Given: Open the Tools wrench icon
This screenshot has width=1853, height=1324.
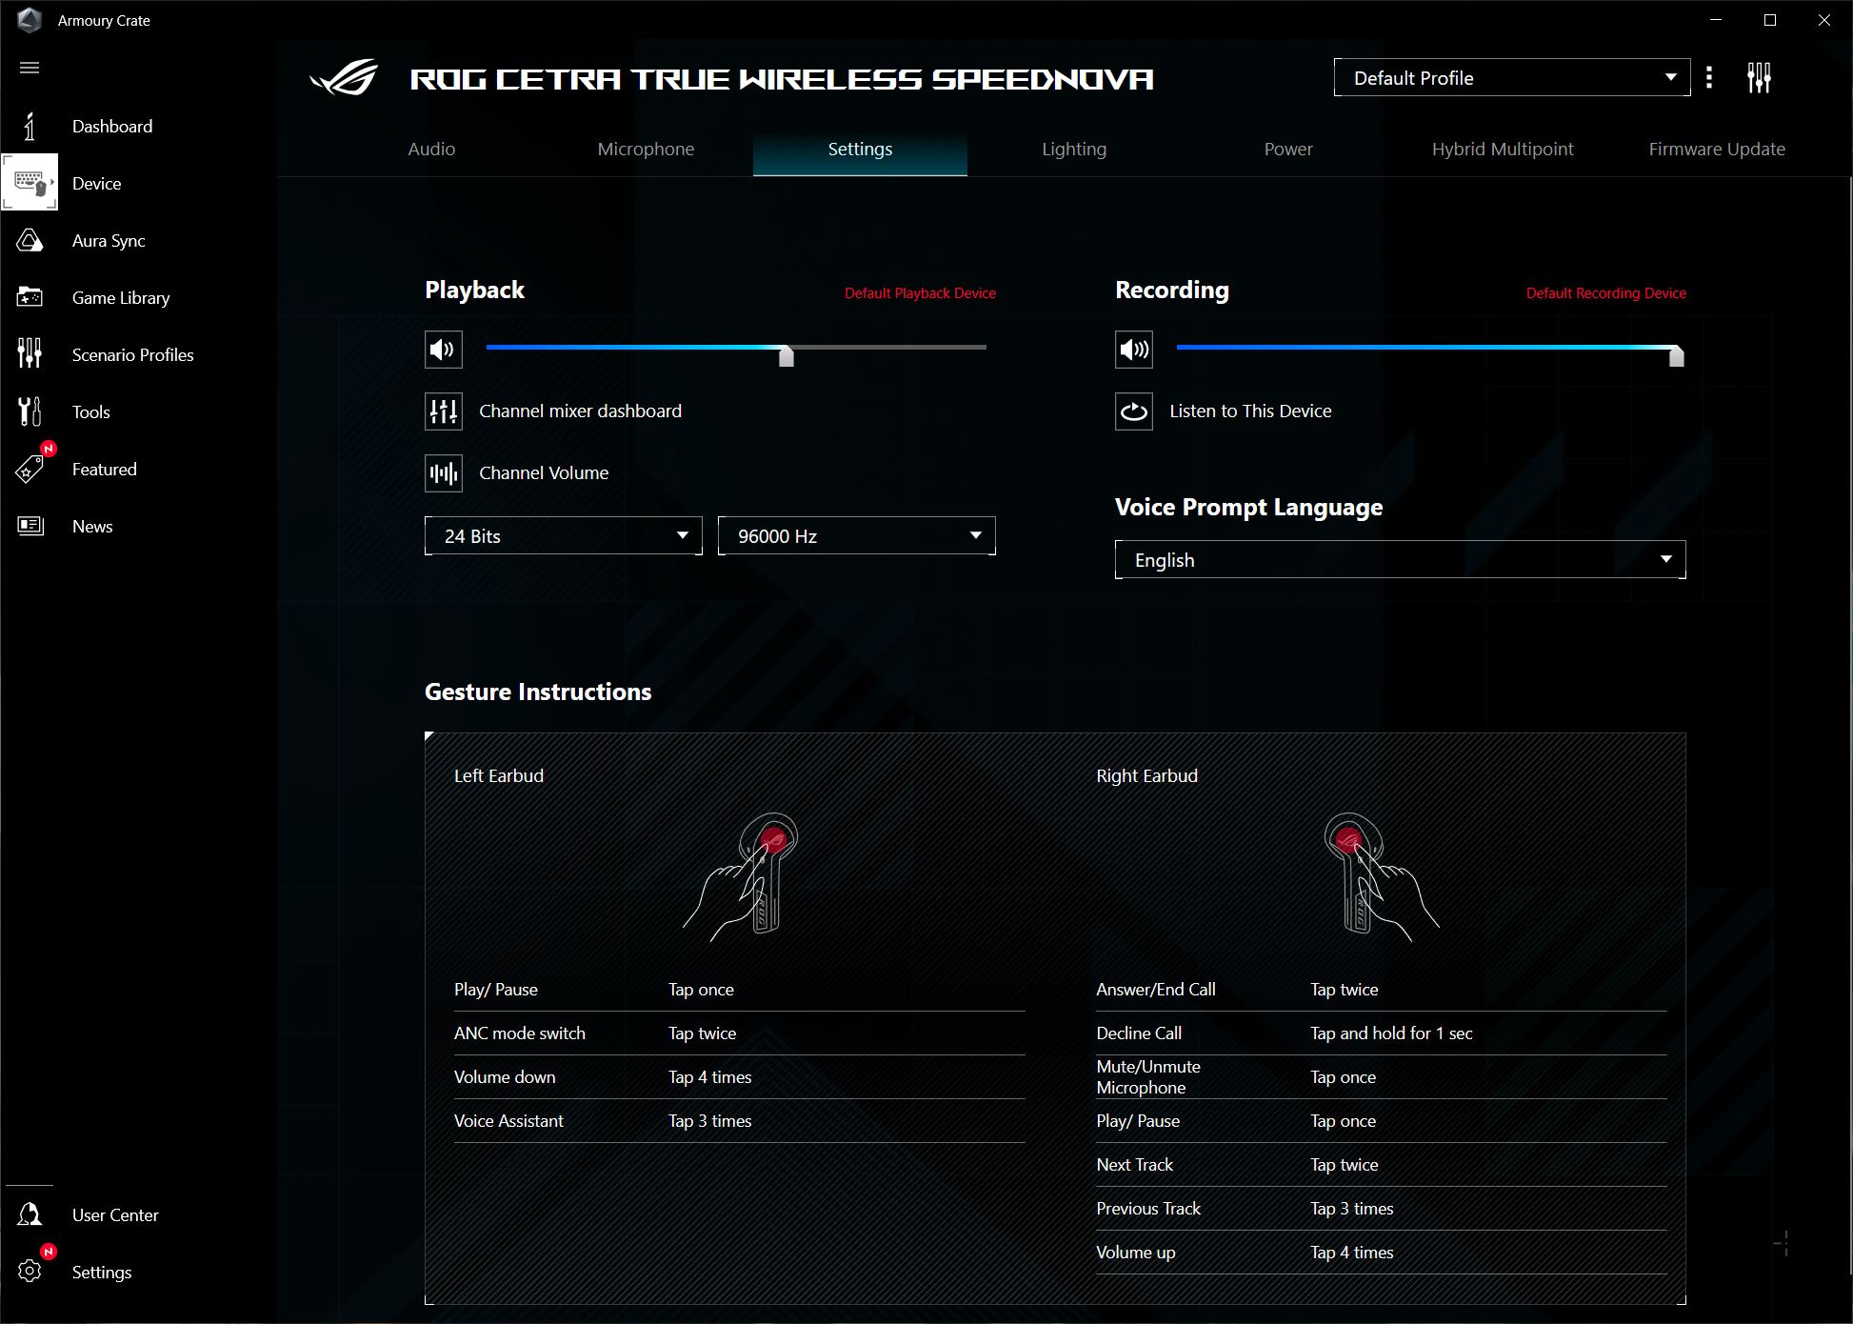Looking at the screenshot, I should click(x=30, y=411).
